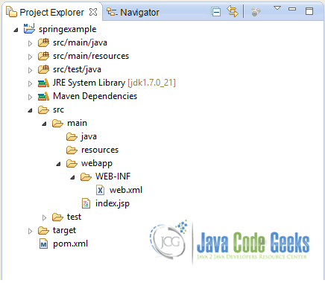Click the Project Explorer tab icon
Viewport: 325px width, 283px height.
tap(11, 12)
